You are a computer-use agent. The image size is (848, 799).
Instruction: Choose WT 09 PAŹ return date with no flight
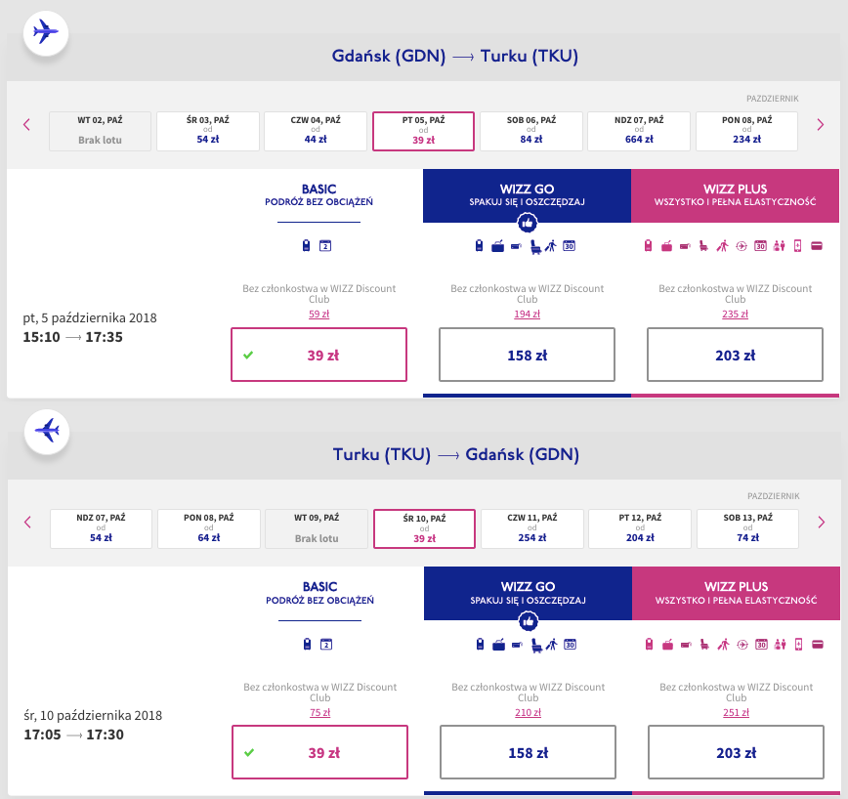point(317,529)
